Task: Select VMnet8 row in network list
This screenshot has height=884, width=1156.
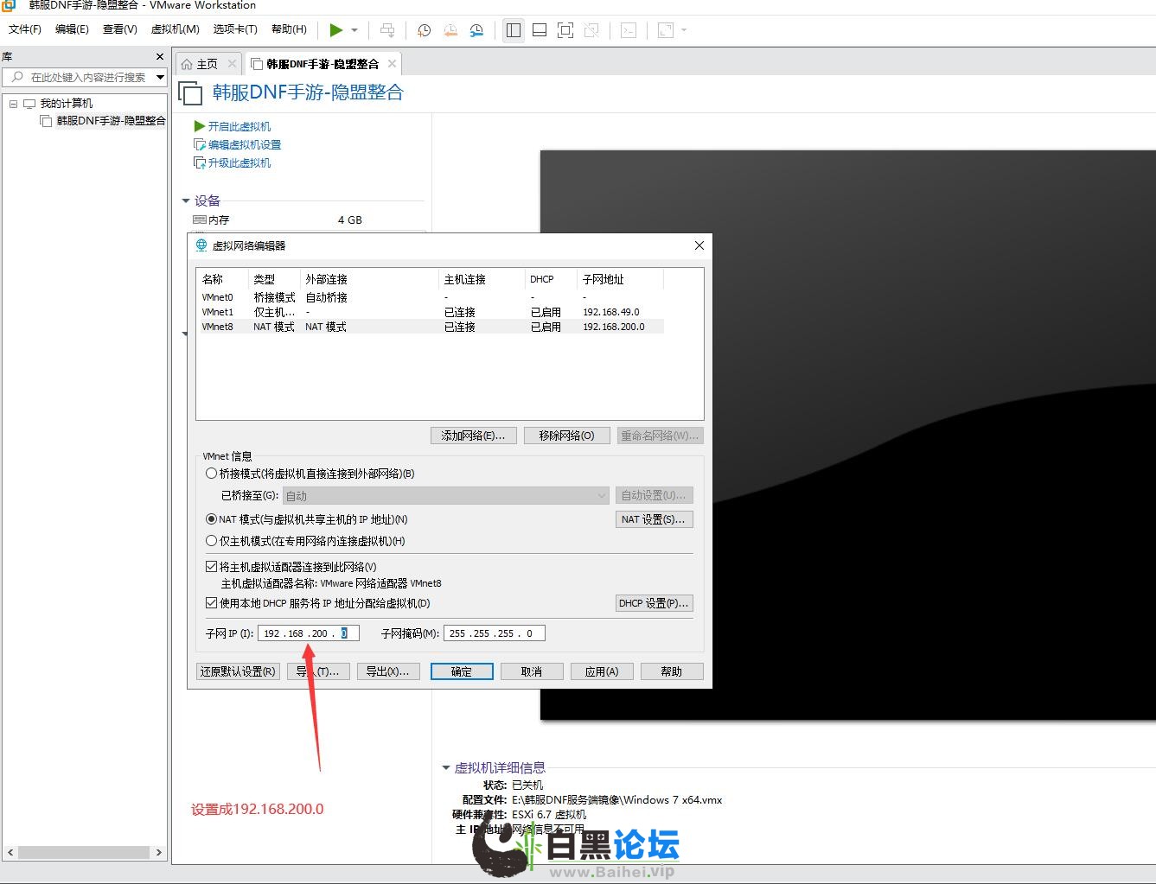Action: pyautogui.click(x=430, y=327)
